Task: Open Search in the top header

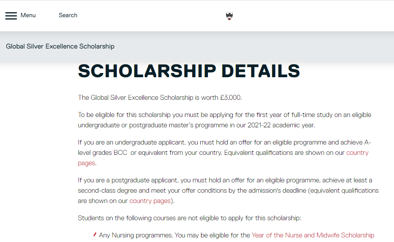Action: tap(68, 15)
